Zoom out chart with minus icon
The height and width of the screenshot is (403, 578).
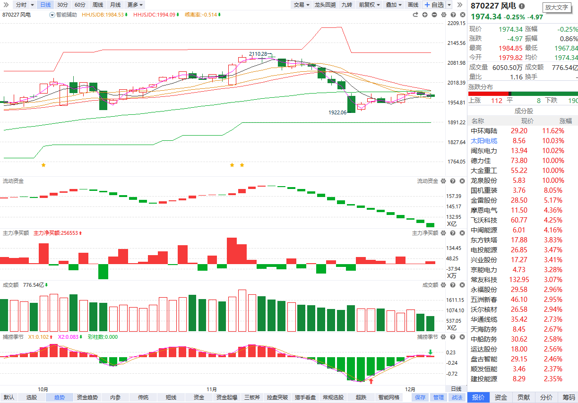coord(434,15)
